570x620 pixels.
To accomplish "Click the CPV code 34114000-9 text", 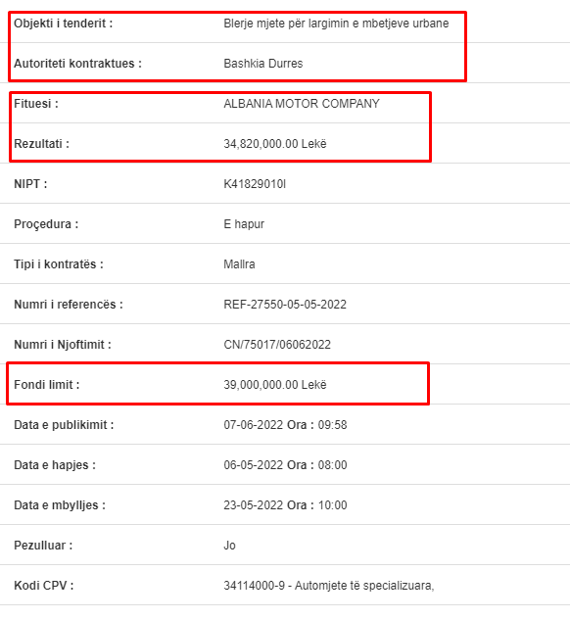I will (x=255, y=585).
